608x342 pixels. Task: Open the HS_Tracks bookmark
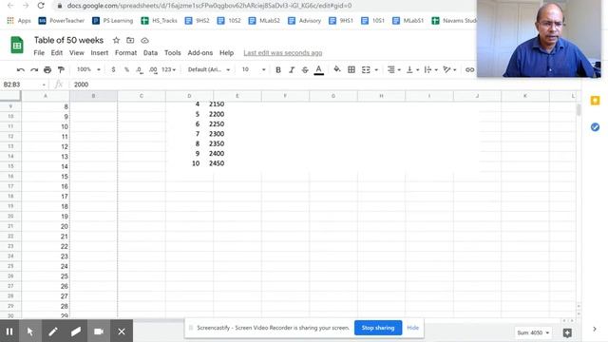coord(159,21)
